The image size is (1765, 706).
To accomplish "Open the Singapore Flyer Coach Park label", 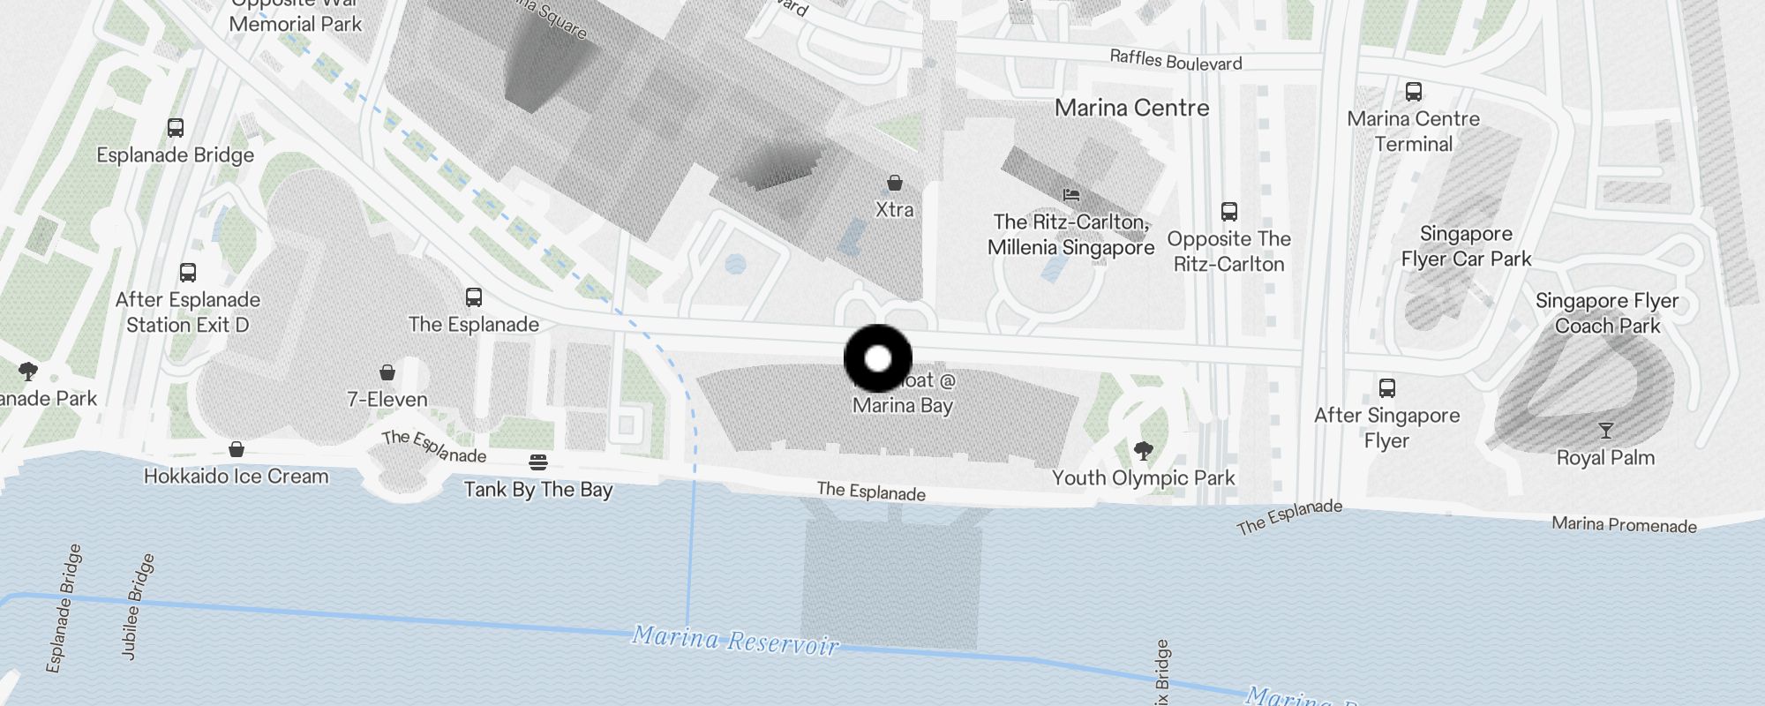I will 1607,313.
